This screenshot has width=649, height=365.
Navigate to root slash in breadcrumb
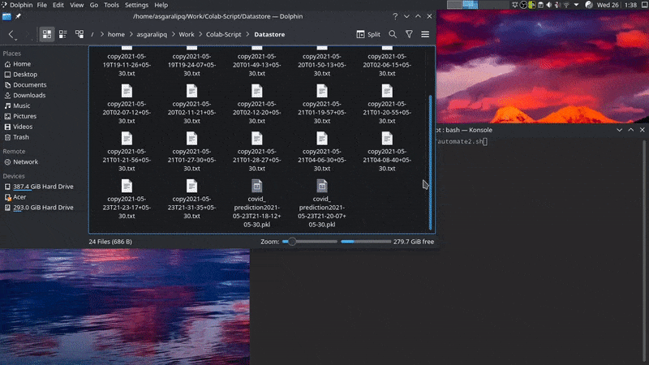click(92, 34)
